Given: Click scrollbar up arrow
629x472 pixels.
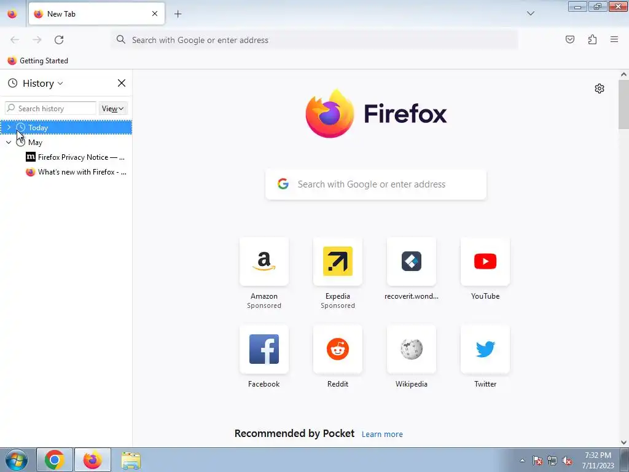Looking at the screenshot, I should 623,74.
